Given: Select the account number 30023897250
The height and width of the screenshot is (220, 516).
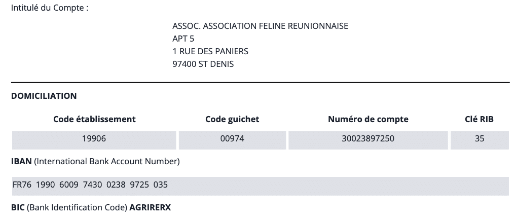Looking at the screenshot, I should pyautogui.click(x=368, y=138).
